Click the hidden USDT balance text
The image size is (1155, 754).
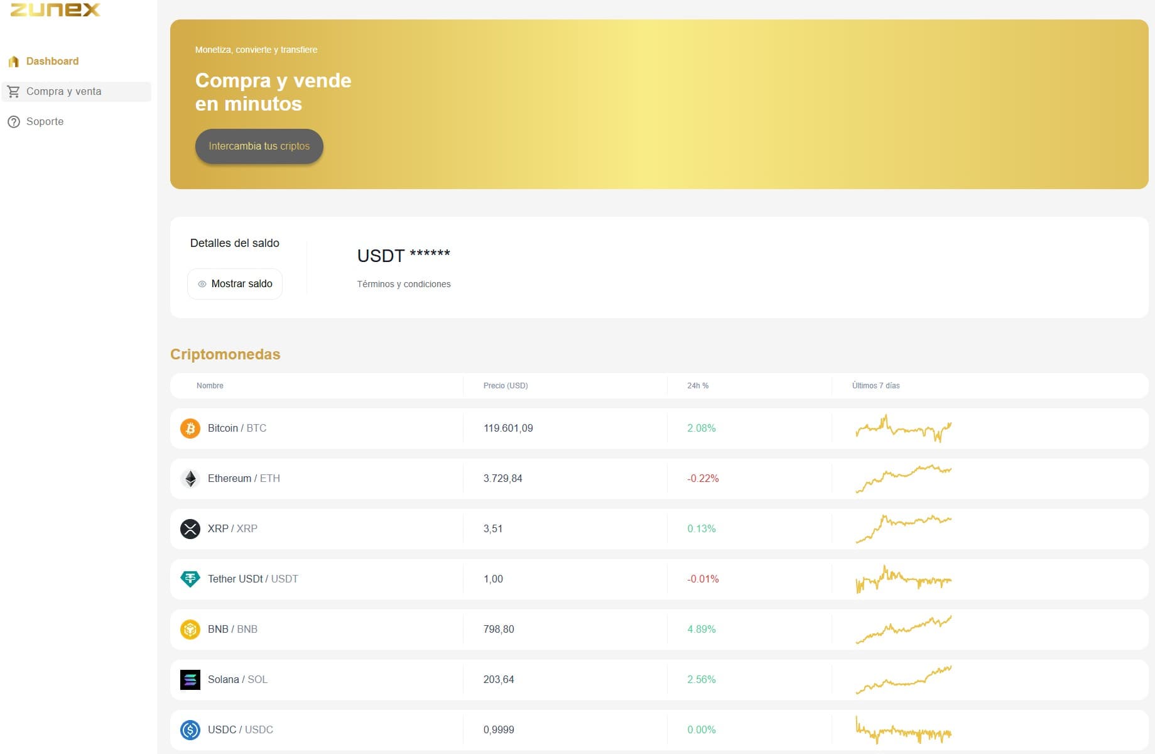[403, 256]
